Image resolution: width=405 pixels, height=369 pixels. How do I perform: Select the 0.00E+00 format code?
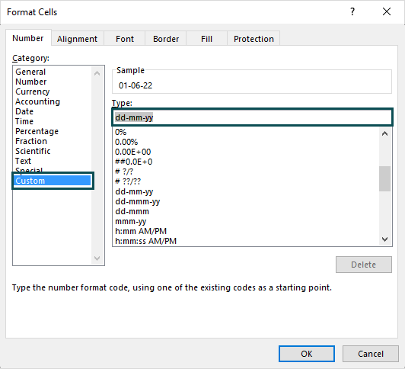pyautogui.click(x=247, y=152)
